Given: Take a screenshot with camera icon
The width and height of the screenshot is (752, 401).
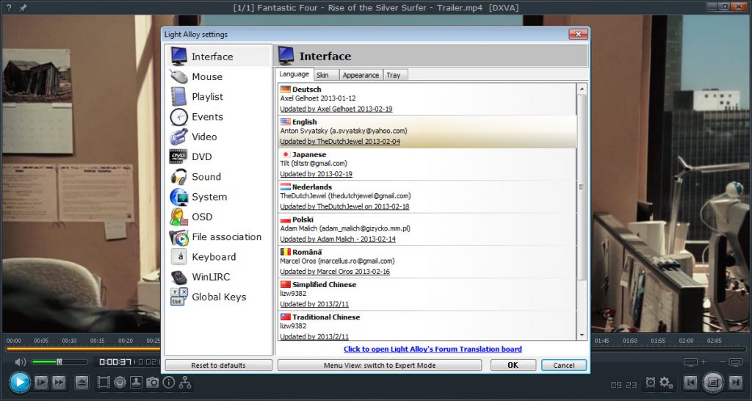Looking at the screenshot, I should point(153,383).
